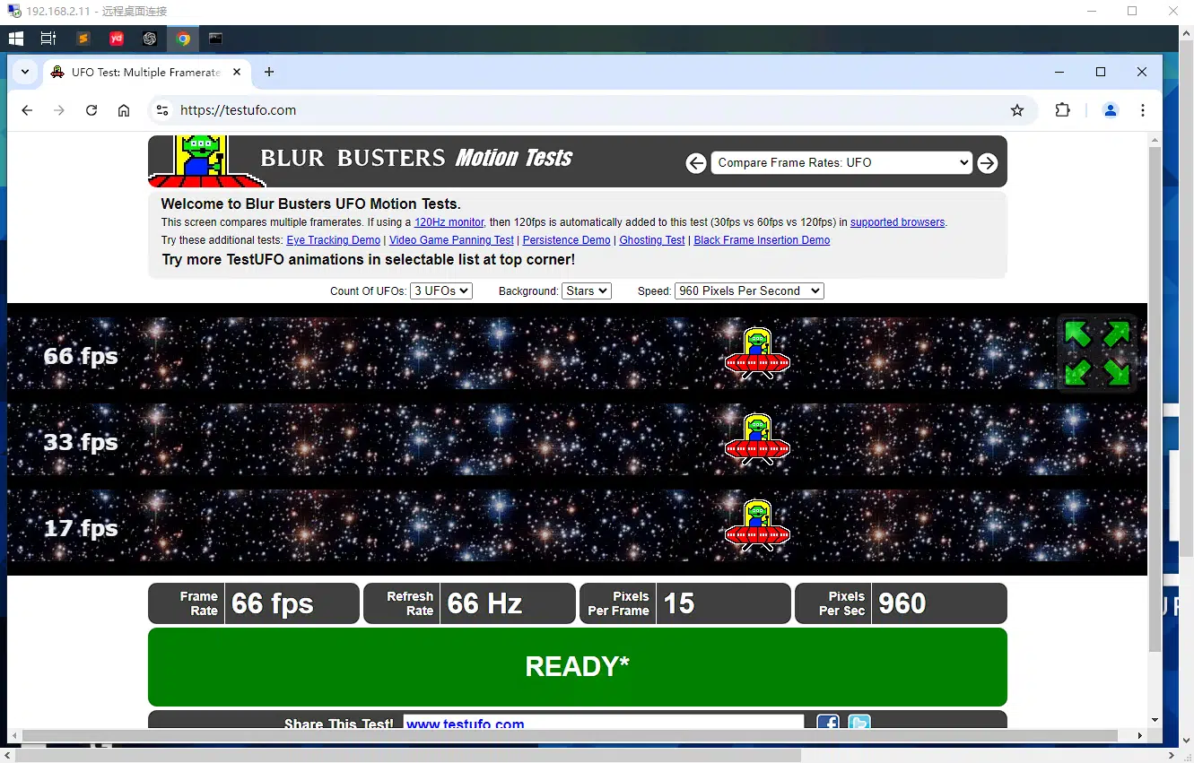
Task: Toggle fullscreen with the green arrows
Action: tap(1097, 353)
